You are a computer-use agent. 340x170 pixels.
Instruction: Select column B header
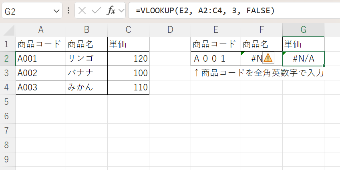(87, 30)
